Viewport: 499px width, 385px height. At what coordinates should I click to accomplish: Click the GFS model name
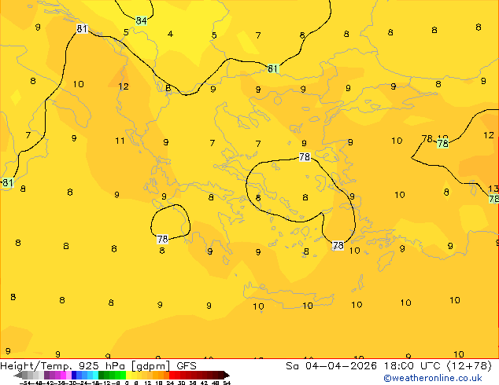[187, 366]
